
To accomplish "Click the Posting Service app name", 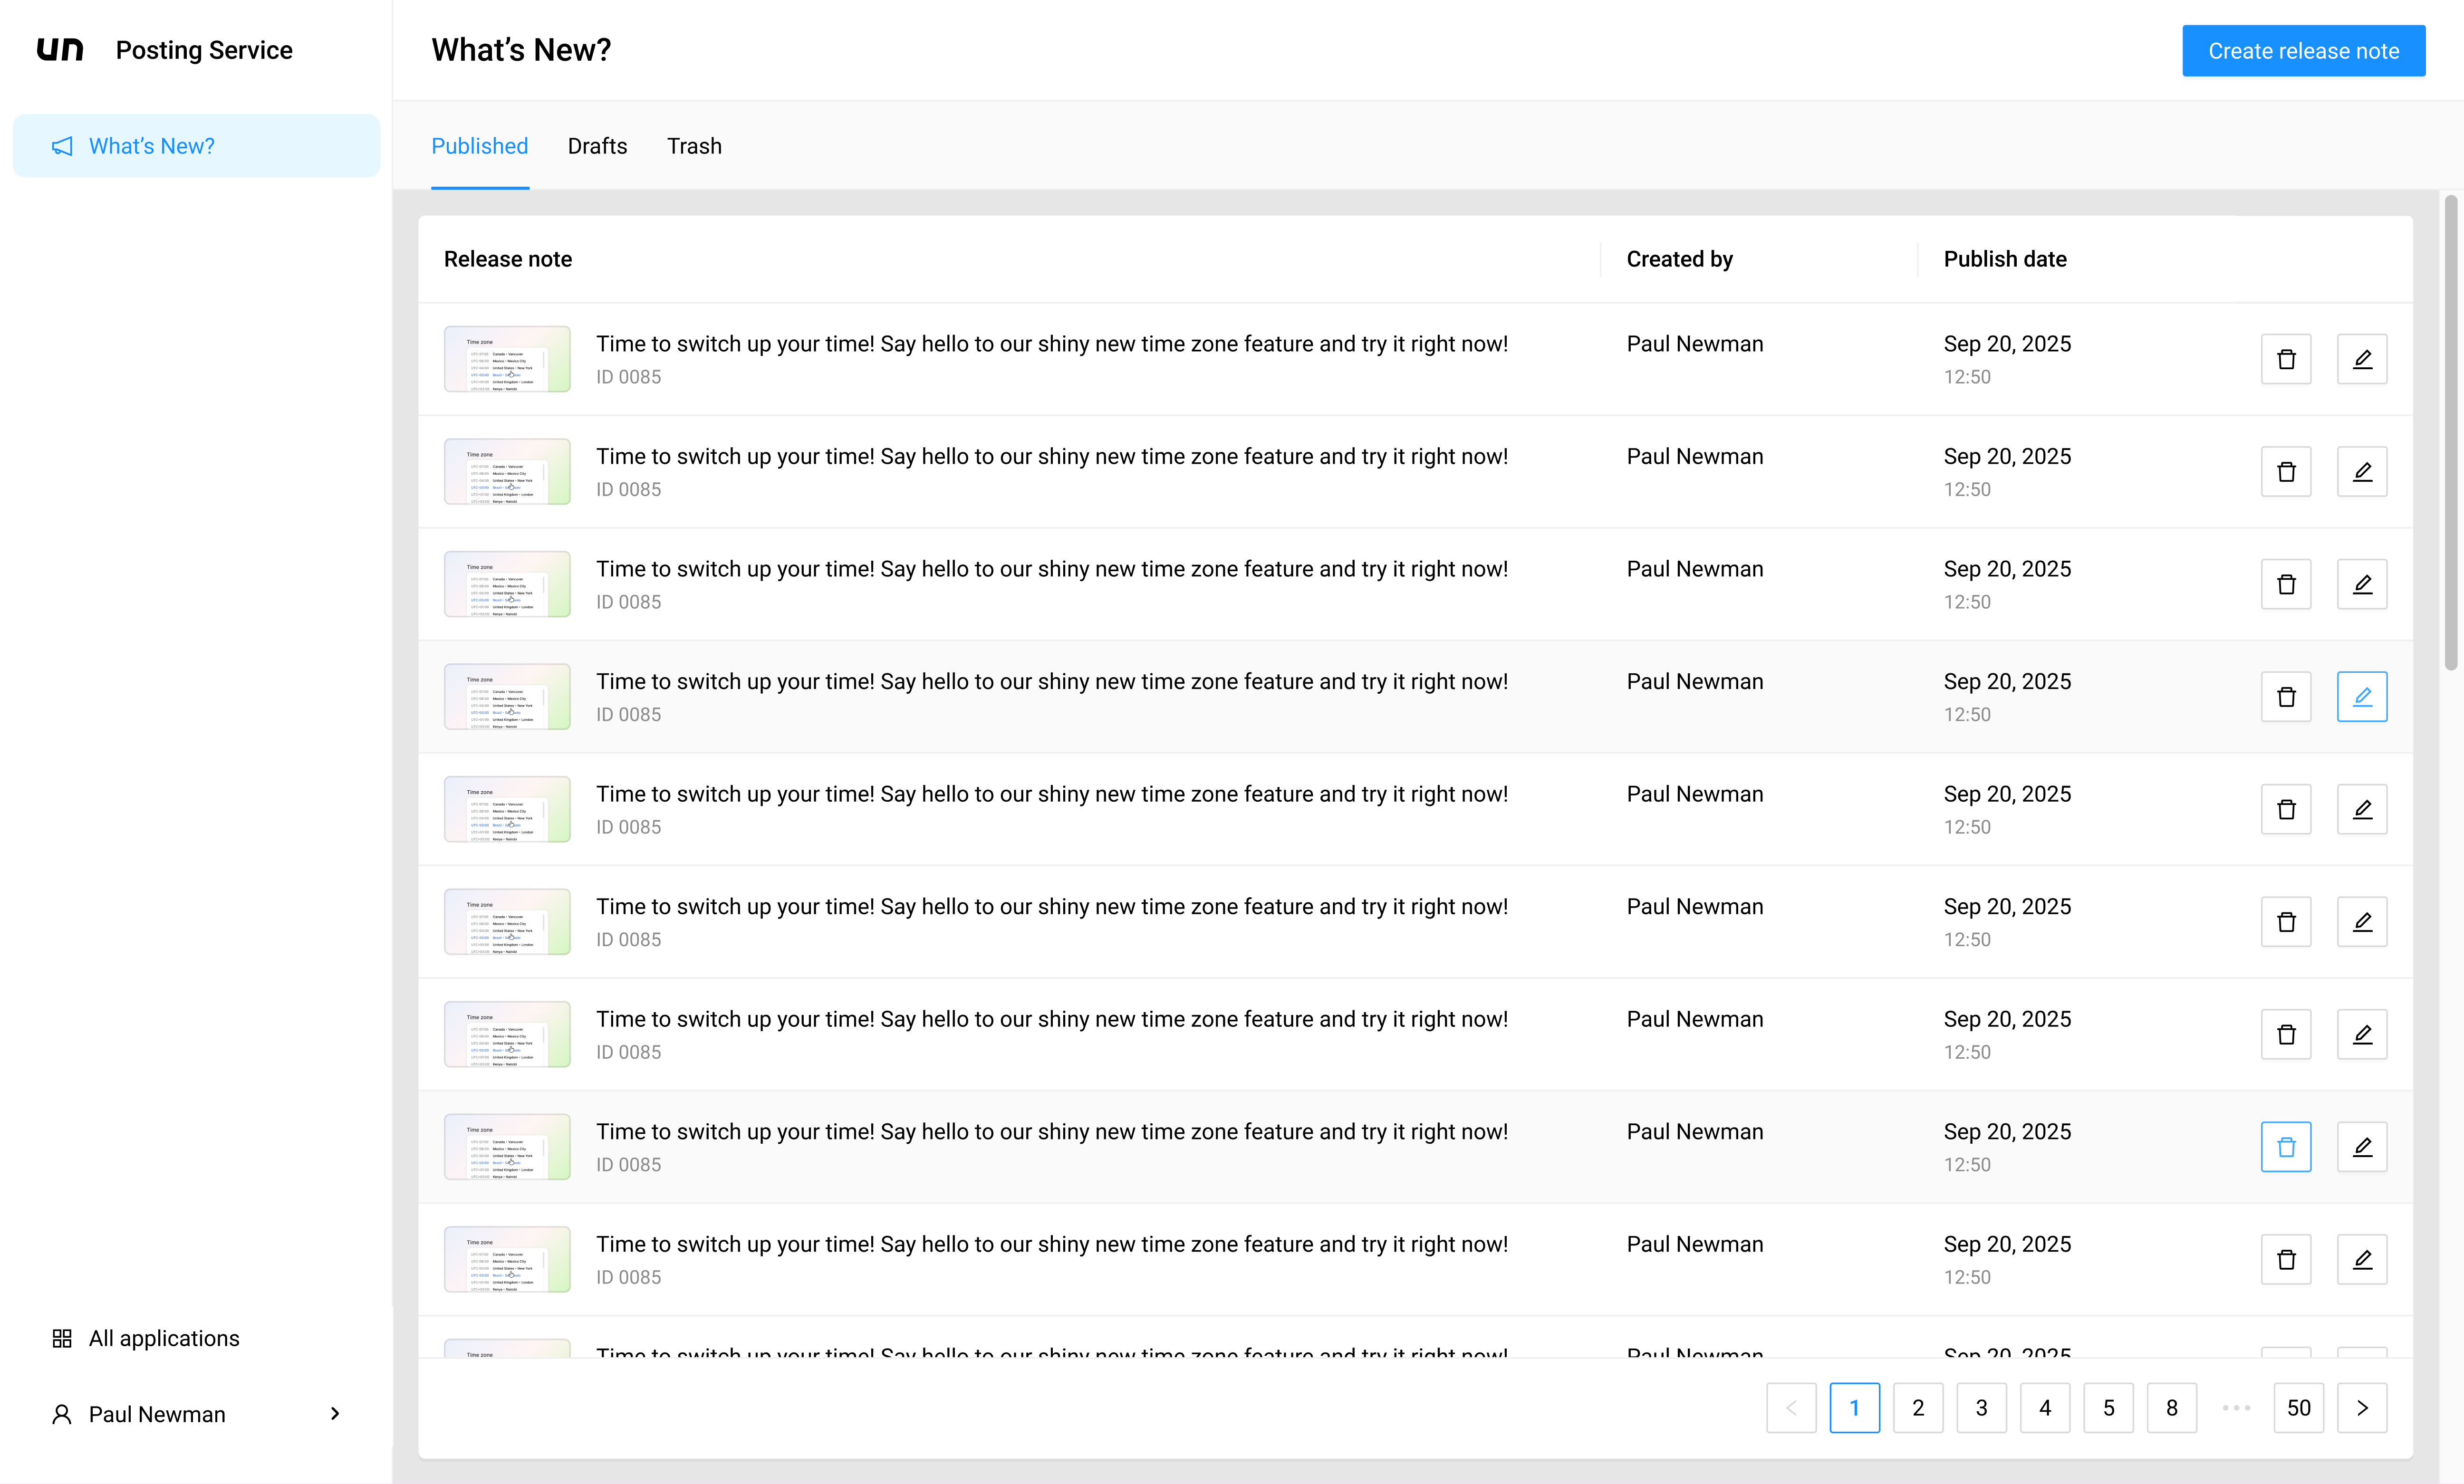I will (204, 50).
